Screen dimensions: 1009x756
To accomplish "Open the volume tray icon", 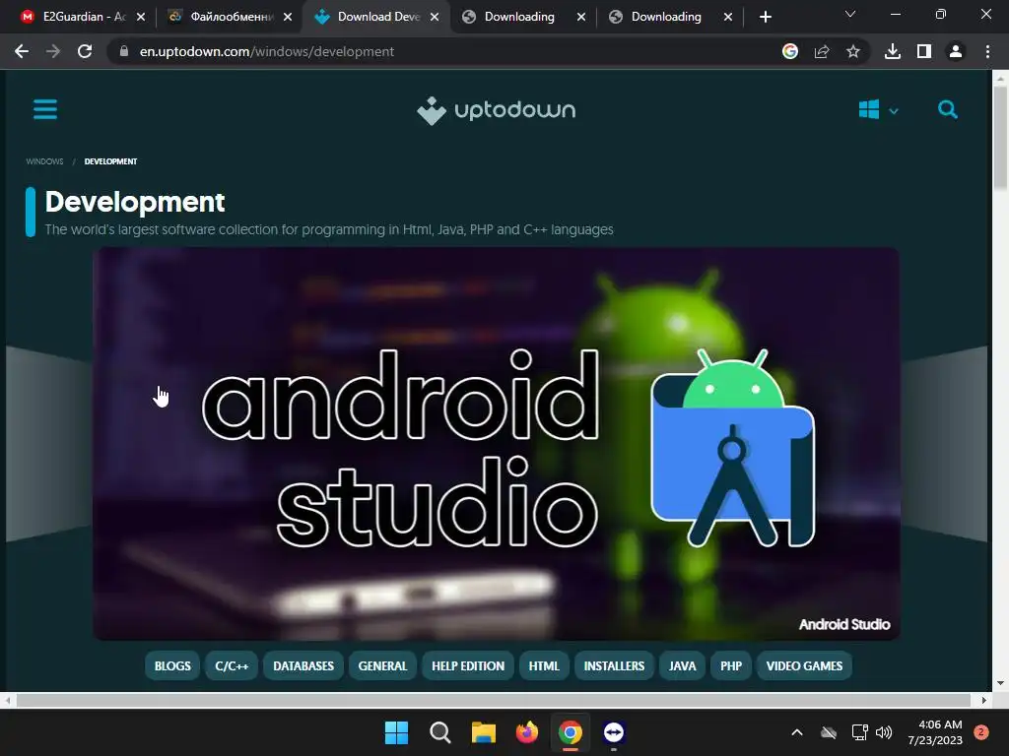I will [x=884, y=732].
